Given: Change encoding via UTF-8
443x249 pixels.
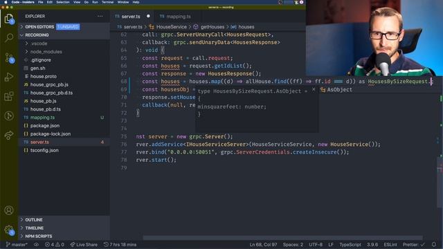Looking at the screenshot, I should tap(316, 244).
